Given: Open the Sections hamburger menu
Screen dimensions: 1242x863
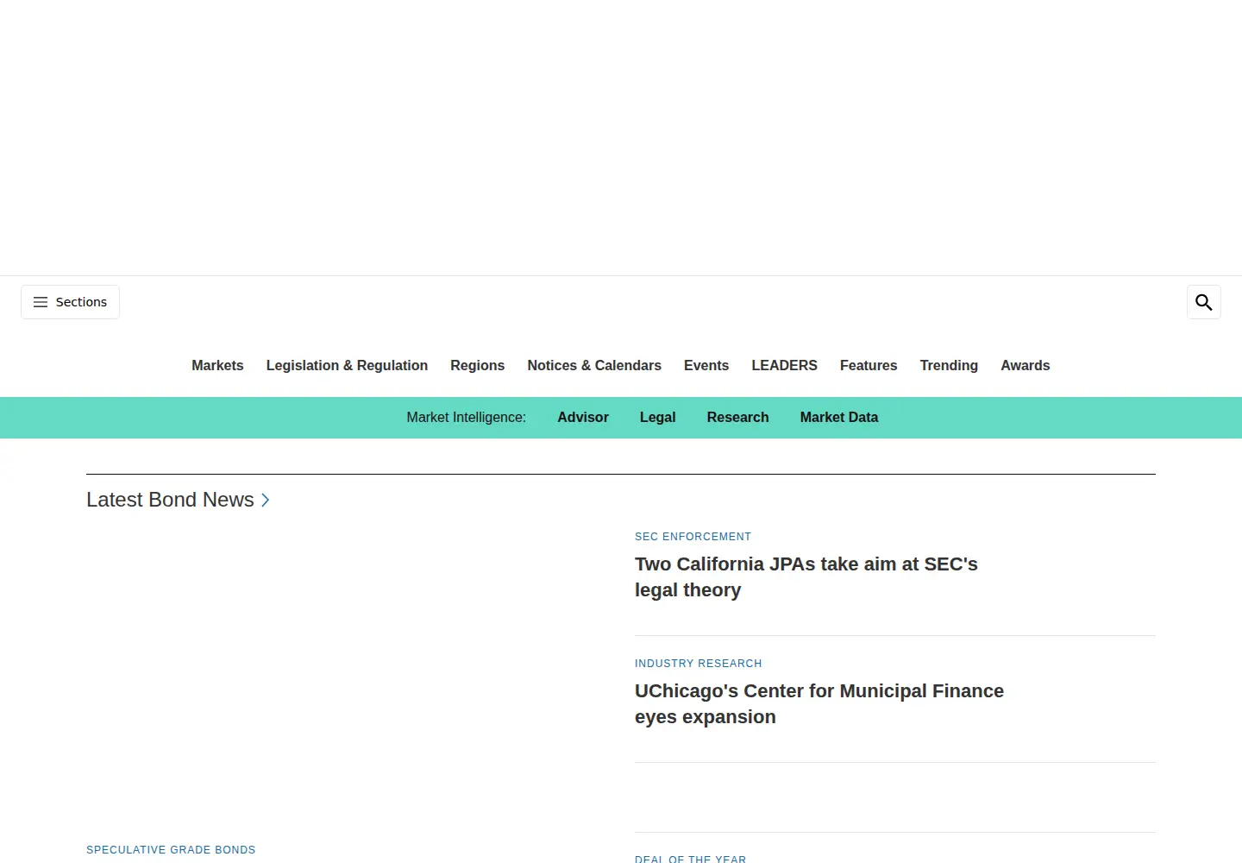Looking at the screenshot, I should [70, 302].
